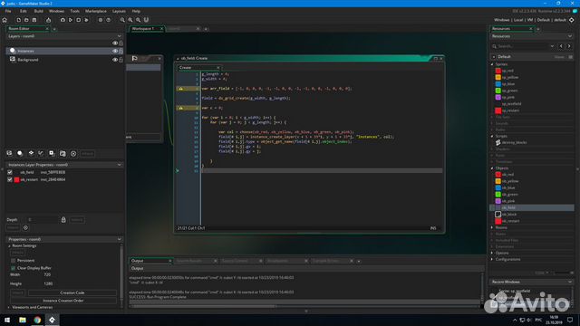Open the Build menu

[x=38, y=11]
